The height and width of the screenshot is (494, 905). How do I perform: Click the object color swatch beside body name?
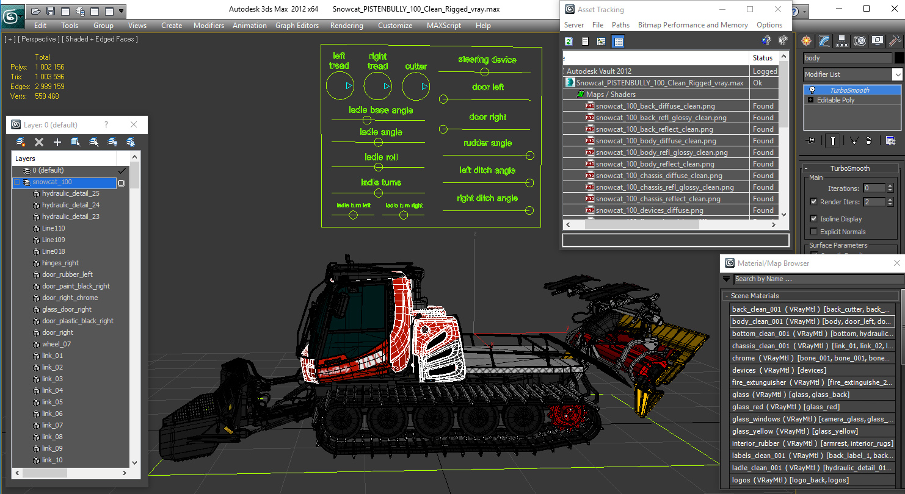(x=899, y=58)
